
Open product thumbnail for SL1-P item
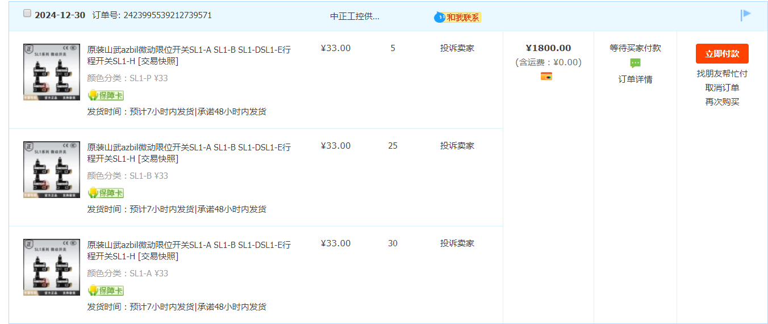pyautogui.click(x=52, y=72)
